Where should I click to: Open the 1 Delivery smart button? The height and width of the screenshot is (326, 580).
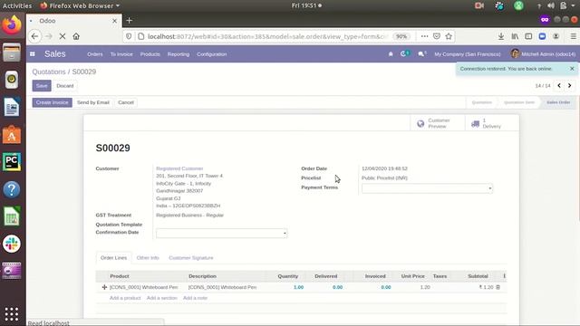click(x=492, y=123)
